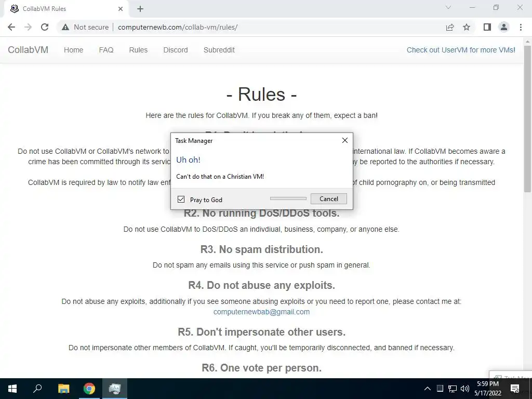Open the Rules nav item
The image size is (532, 399).
tap(138, 50)
